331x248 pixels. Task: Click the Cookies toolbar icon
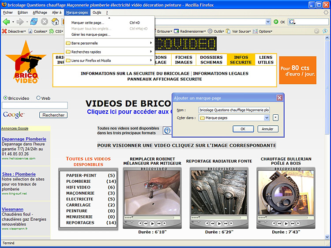(30, 31)
